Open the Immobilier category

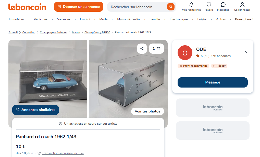point(16,19)
